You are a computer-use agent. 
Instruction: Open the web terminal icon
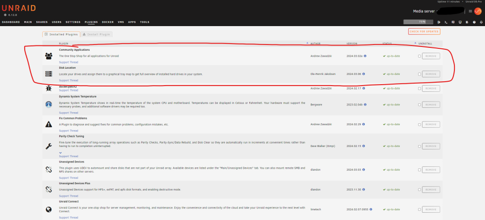click(x=446, y=22)
